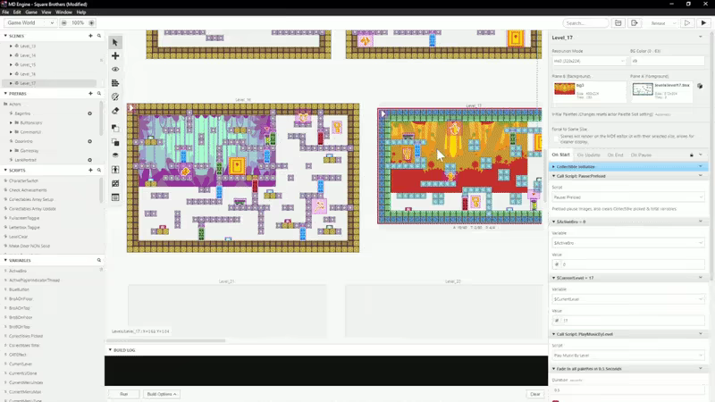The height and width of the screenshot is (402, 715).
Task: Open the $ActiveBro variable dropdown
Action: click(628, 243)
